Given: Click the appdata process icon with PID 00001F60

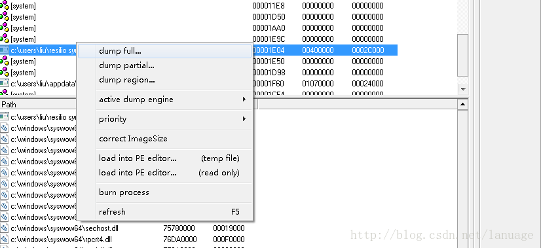Looking at the screenshot, I should 4,83.
